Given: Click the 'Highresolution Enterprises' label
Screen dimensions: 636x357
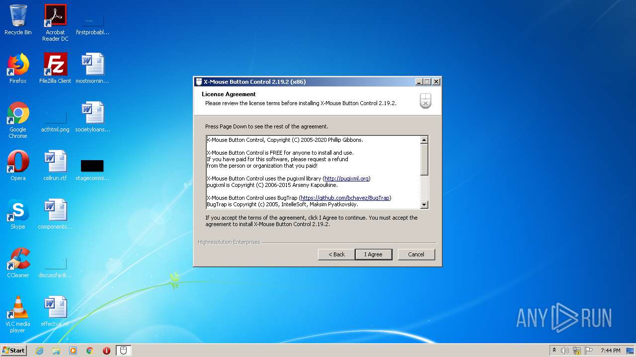Looking at the screenshot, I should [x=229, y=242].
